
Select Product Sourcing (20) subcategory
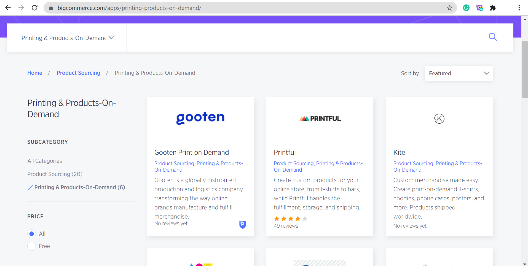(x=55, y=174)
